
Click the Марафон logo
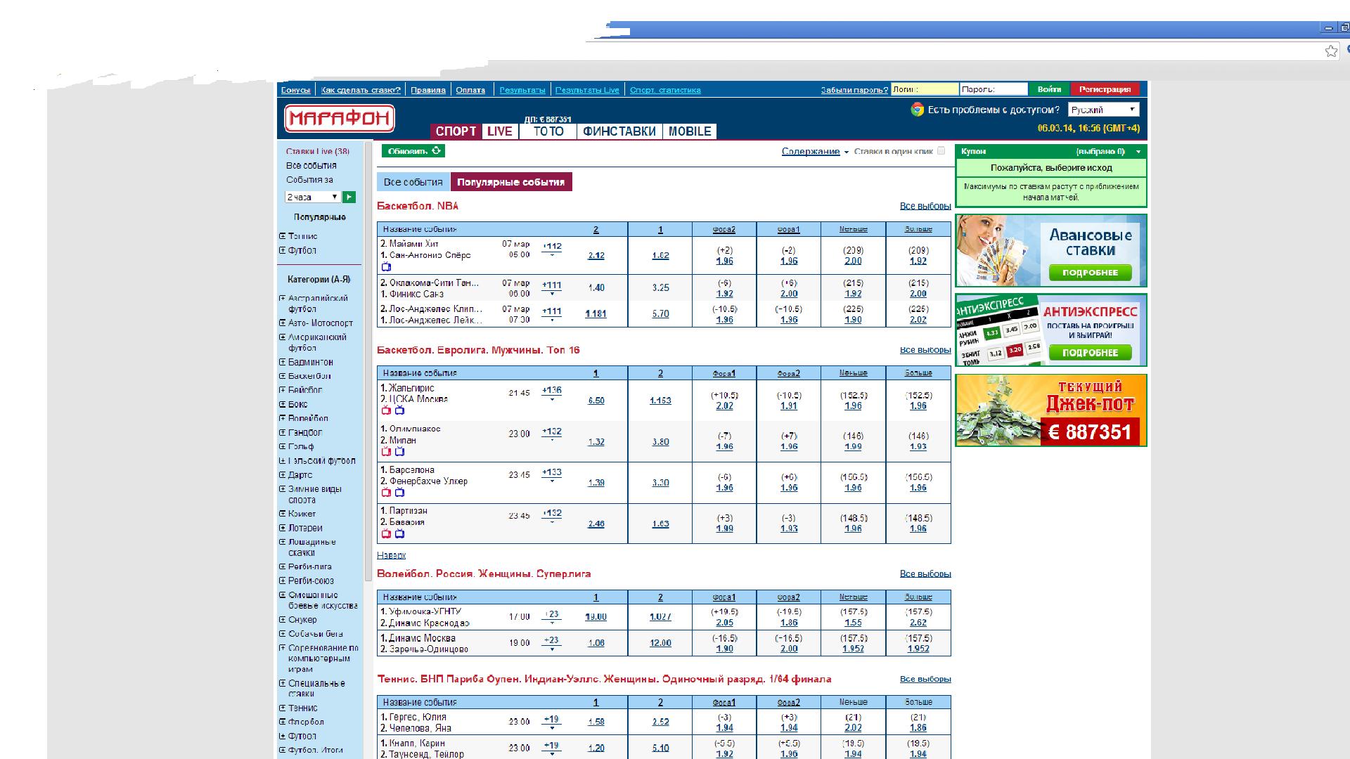pyautogui.click(x=339, y=118)
